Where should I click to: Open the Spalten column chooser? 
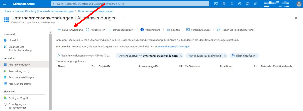pos(173,30)
